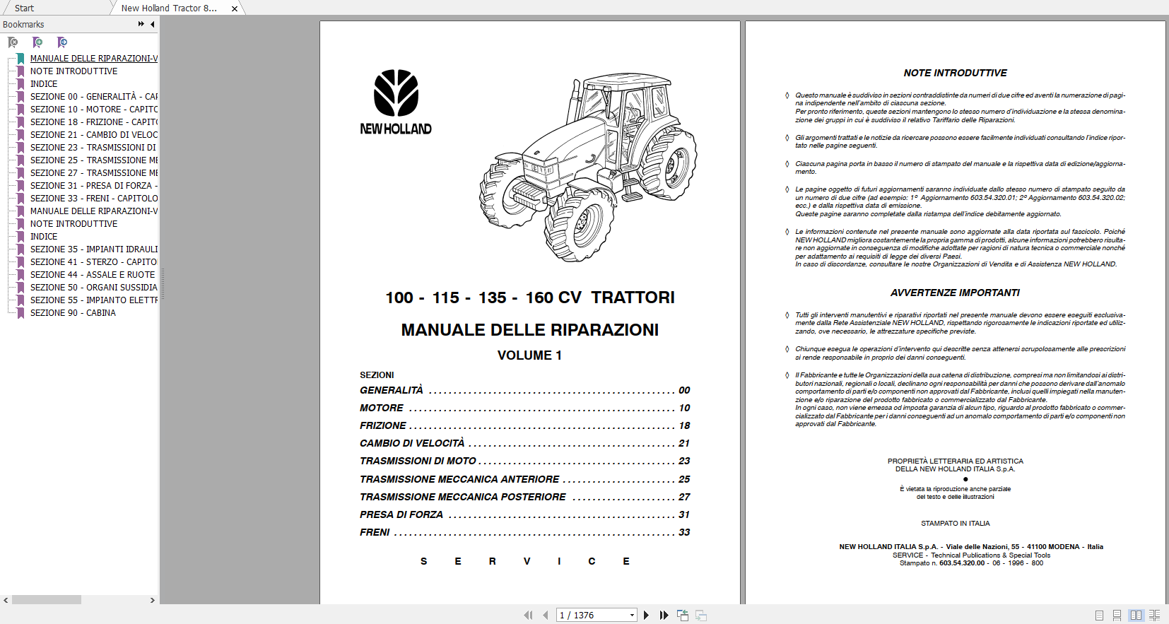Click the bookmarks horizontal scrollbar thumb
Screen dimensions: 1169x624
(x=47, y=600)
